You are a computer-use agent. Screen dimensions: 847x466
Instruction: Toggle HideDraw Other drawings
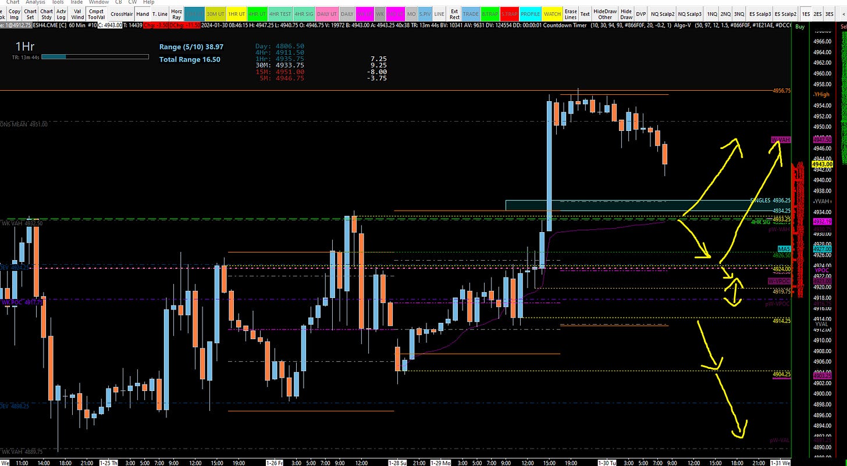tap(605, 14)
